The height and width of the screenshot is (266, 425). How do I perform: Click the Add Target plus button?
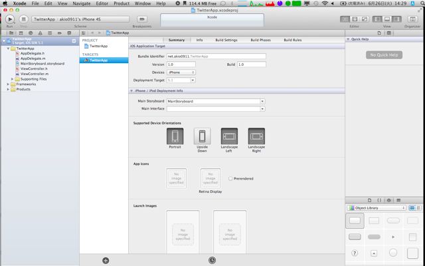106,261
